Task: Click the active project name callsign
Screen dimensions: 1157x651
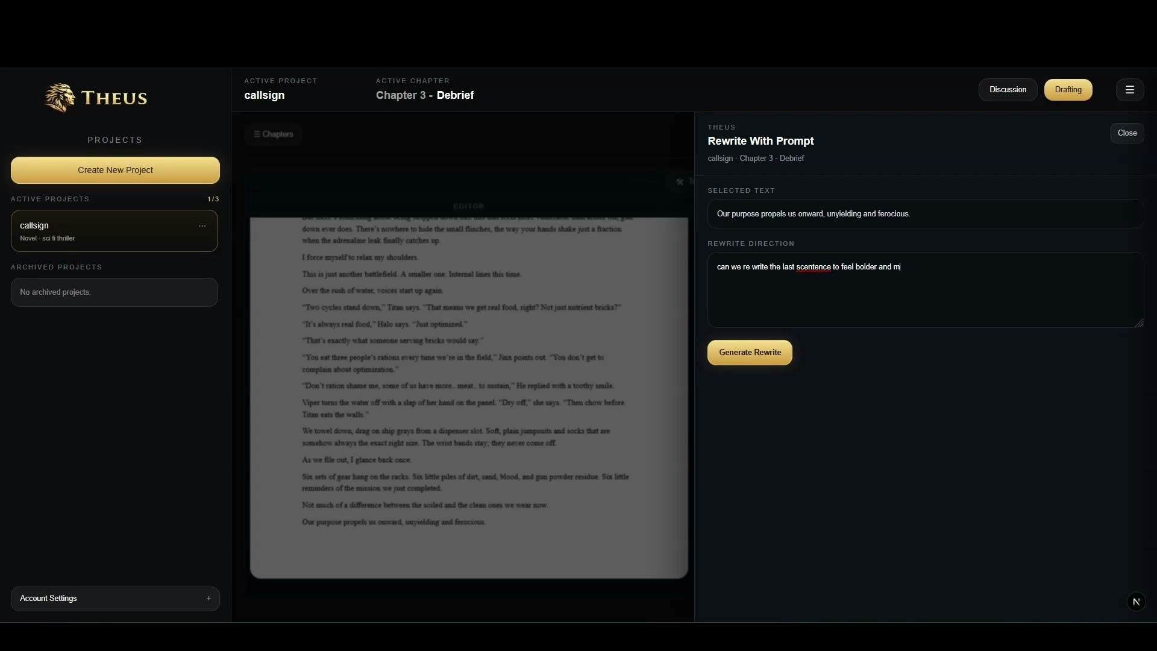Action: point(264,95)
